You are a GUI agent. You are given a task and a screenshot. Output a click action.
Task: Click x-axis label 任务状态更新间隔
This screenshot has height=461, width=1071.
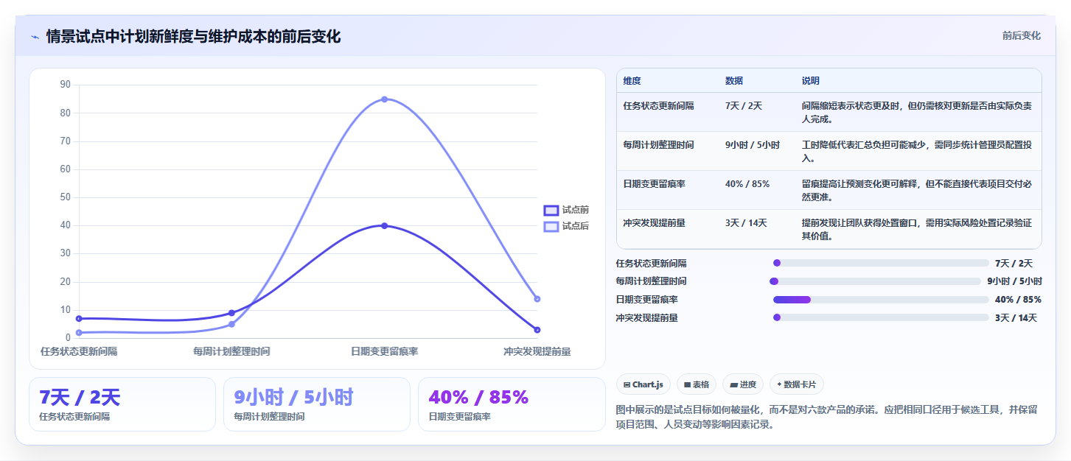tap(79, 352)
